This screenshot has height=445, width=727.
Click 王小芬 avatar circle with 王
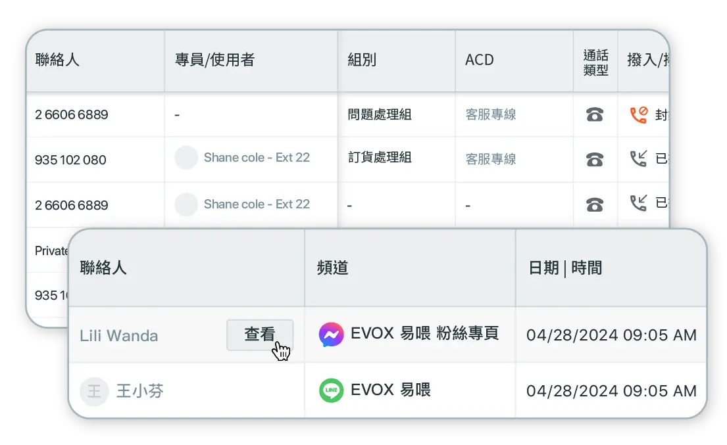tap(94, 392)
